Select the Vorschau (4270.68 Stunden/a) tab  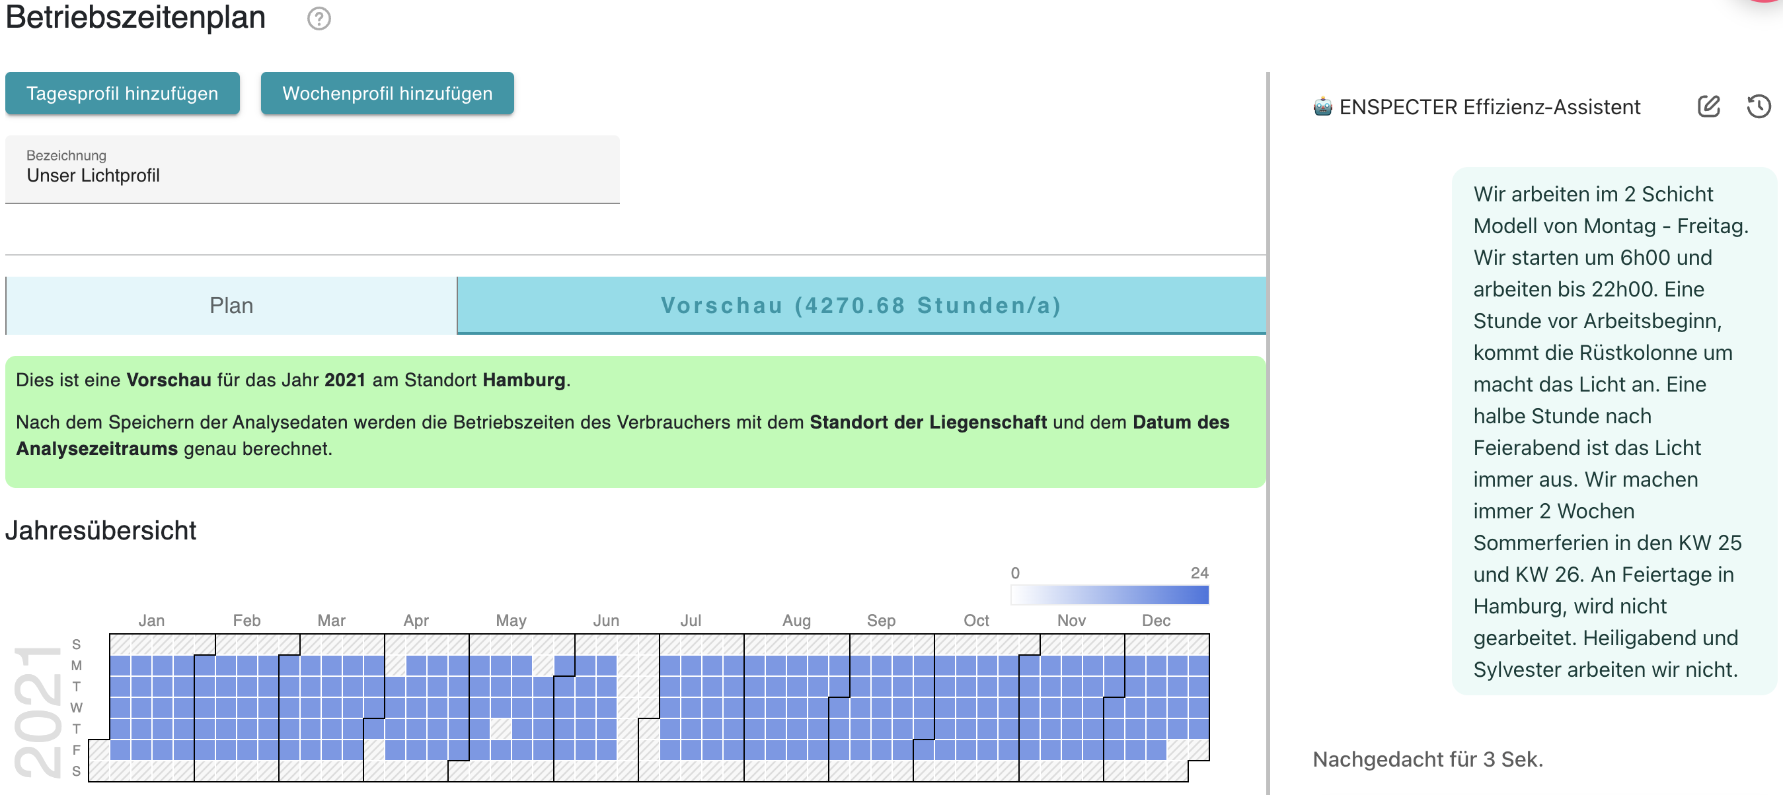(x=861, y=306)
